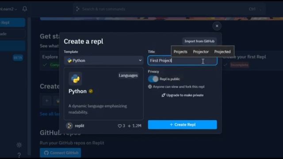Choose the Projected autocomplete suggestion
This screenshot has width=283, height=159.
click(x=222, y=52)
